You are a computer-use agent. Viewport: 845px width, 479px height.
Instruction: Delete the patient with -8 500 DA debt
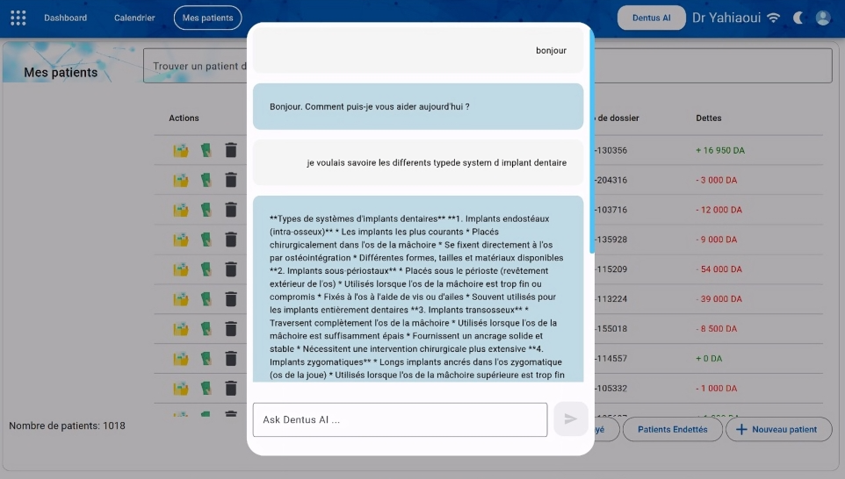[231, 329]
